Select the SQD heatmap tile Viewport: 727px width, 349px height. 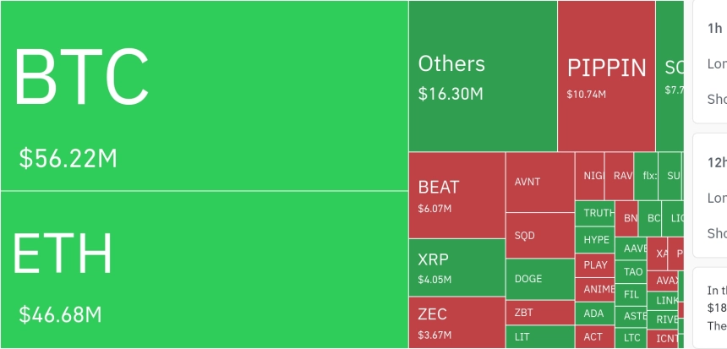click(x=539, y=236)
